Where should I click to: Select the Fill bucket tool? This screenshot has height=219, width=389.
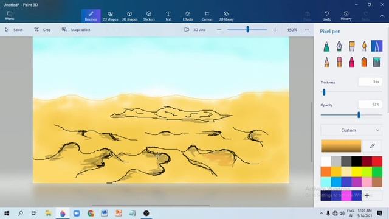[377, 62]
